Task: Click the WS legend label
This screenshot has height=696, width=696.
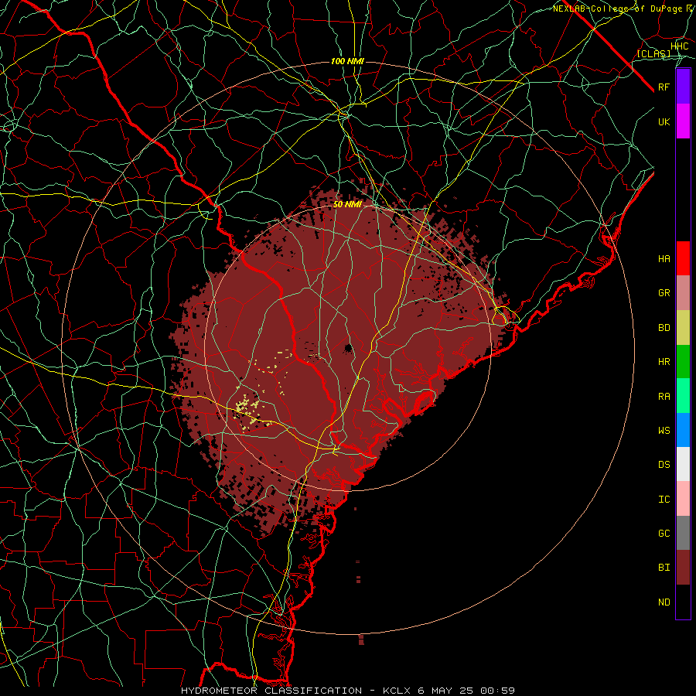Action: 664,430
